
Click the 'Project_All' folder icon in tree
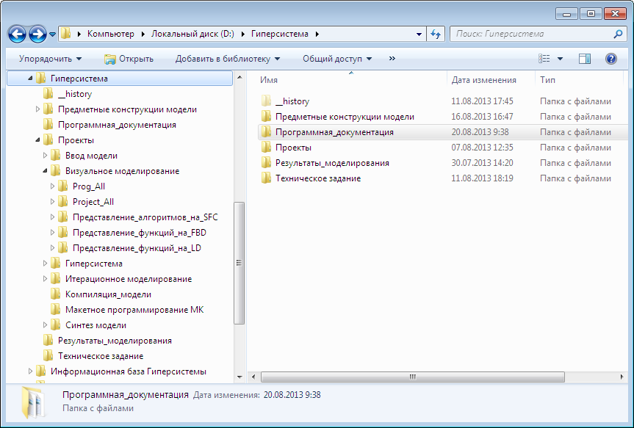click(62, 201)
